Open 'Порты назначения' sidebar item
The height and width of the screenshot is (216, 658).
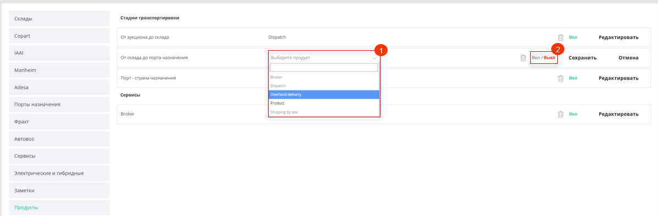(59, 105)
